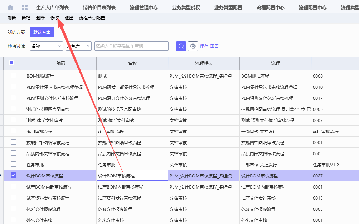Sort by the 名称 column header
The width and height of the screenshot is (359, 224).
click(132, 63)
